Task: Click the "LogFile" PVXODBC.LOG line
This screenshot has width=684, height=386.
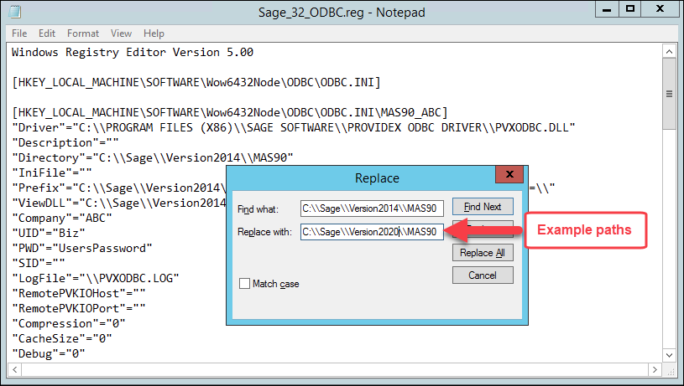Action: (x=96, y=279)
